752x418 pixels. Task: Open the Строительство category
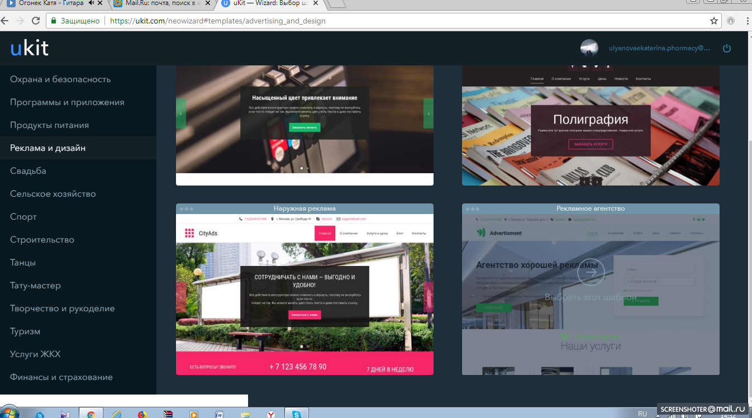pyautogui.click(x=42, y=240)
